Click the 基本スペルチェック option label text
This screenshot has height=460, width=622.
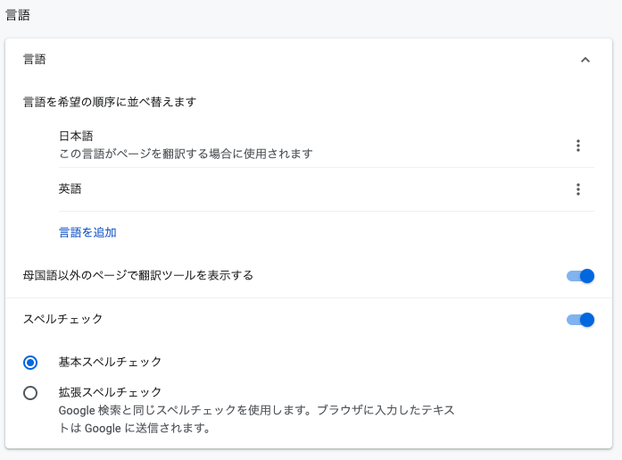(x=110, y=362)
